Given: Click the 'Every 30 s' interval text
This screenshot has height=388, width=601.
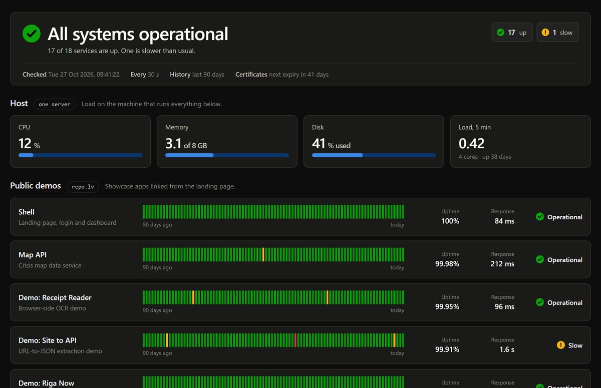Looking at the screenshot, I should [x=145, y=74].
